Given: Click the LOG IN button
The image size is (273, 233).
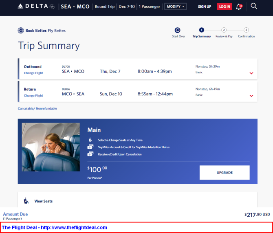Looking at the screenshot, I should point(224,7).
